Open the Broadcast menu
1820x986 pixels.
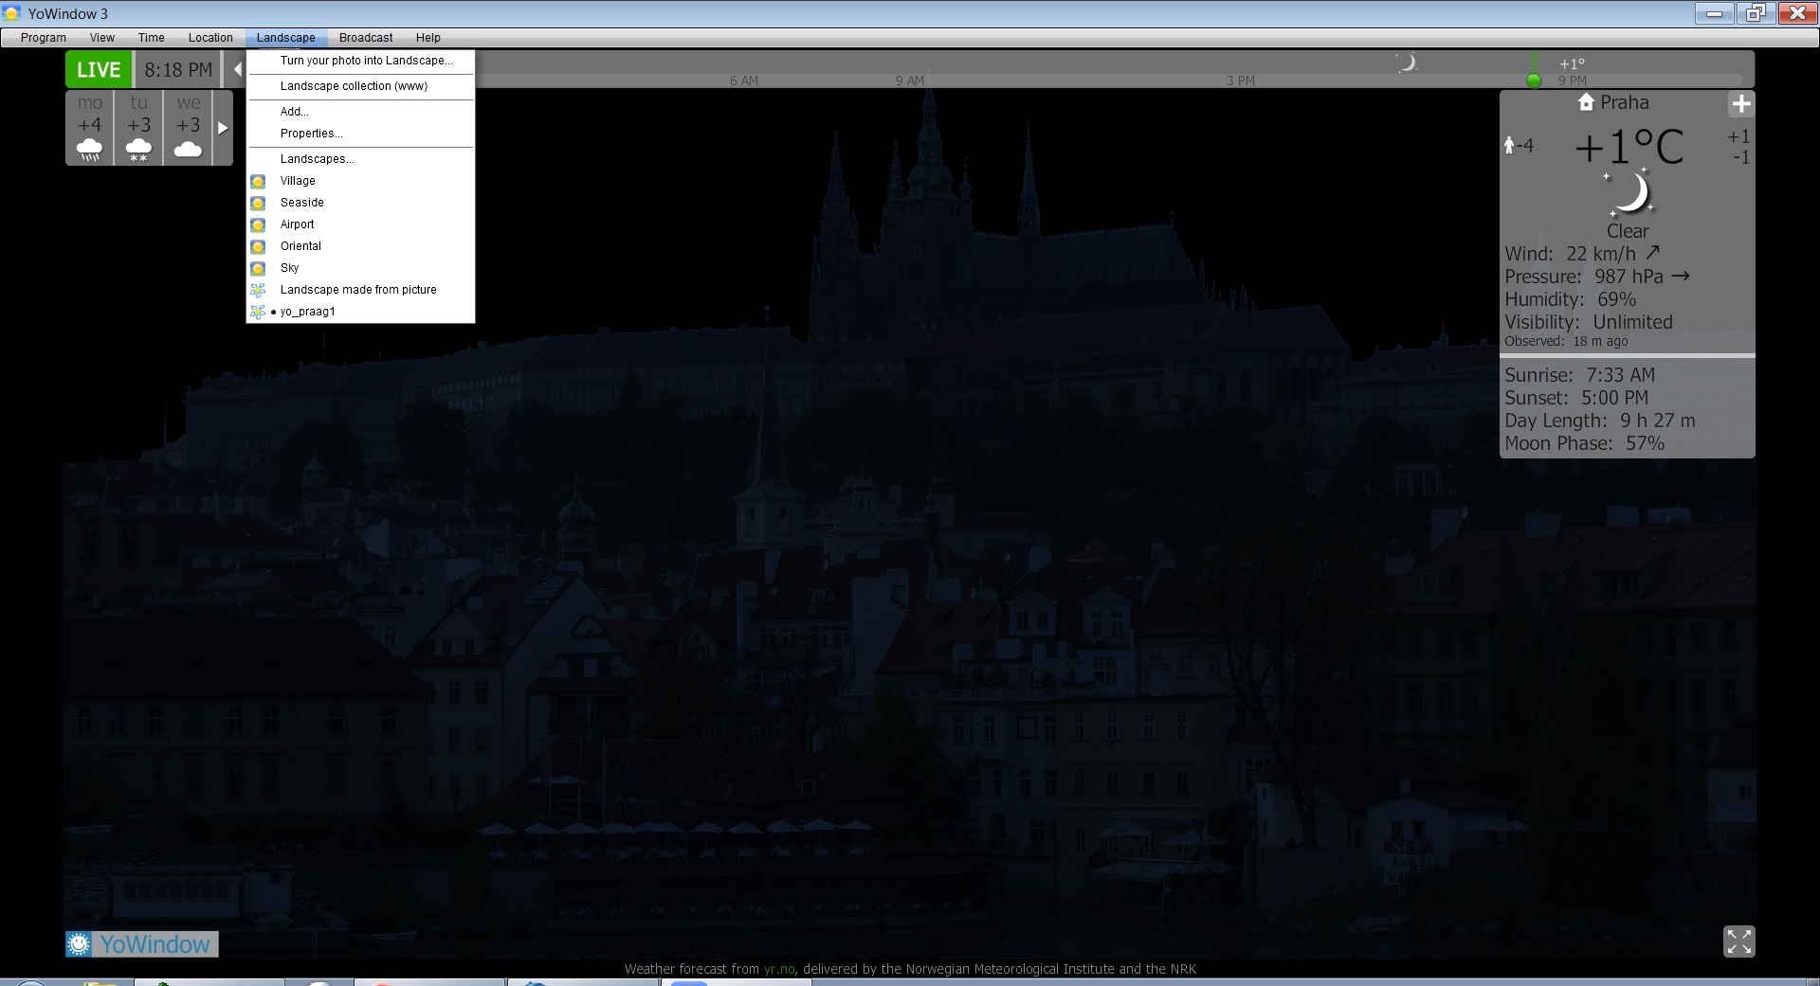[366, 38]
